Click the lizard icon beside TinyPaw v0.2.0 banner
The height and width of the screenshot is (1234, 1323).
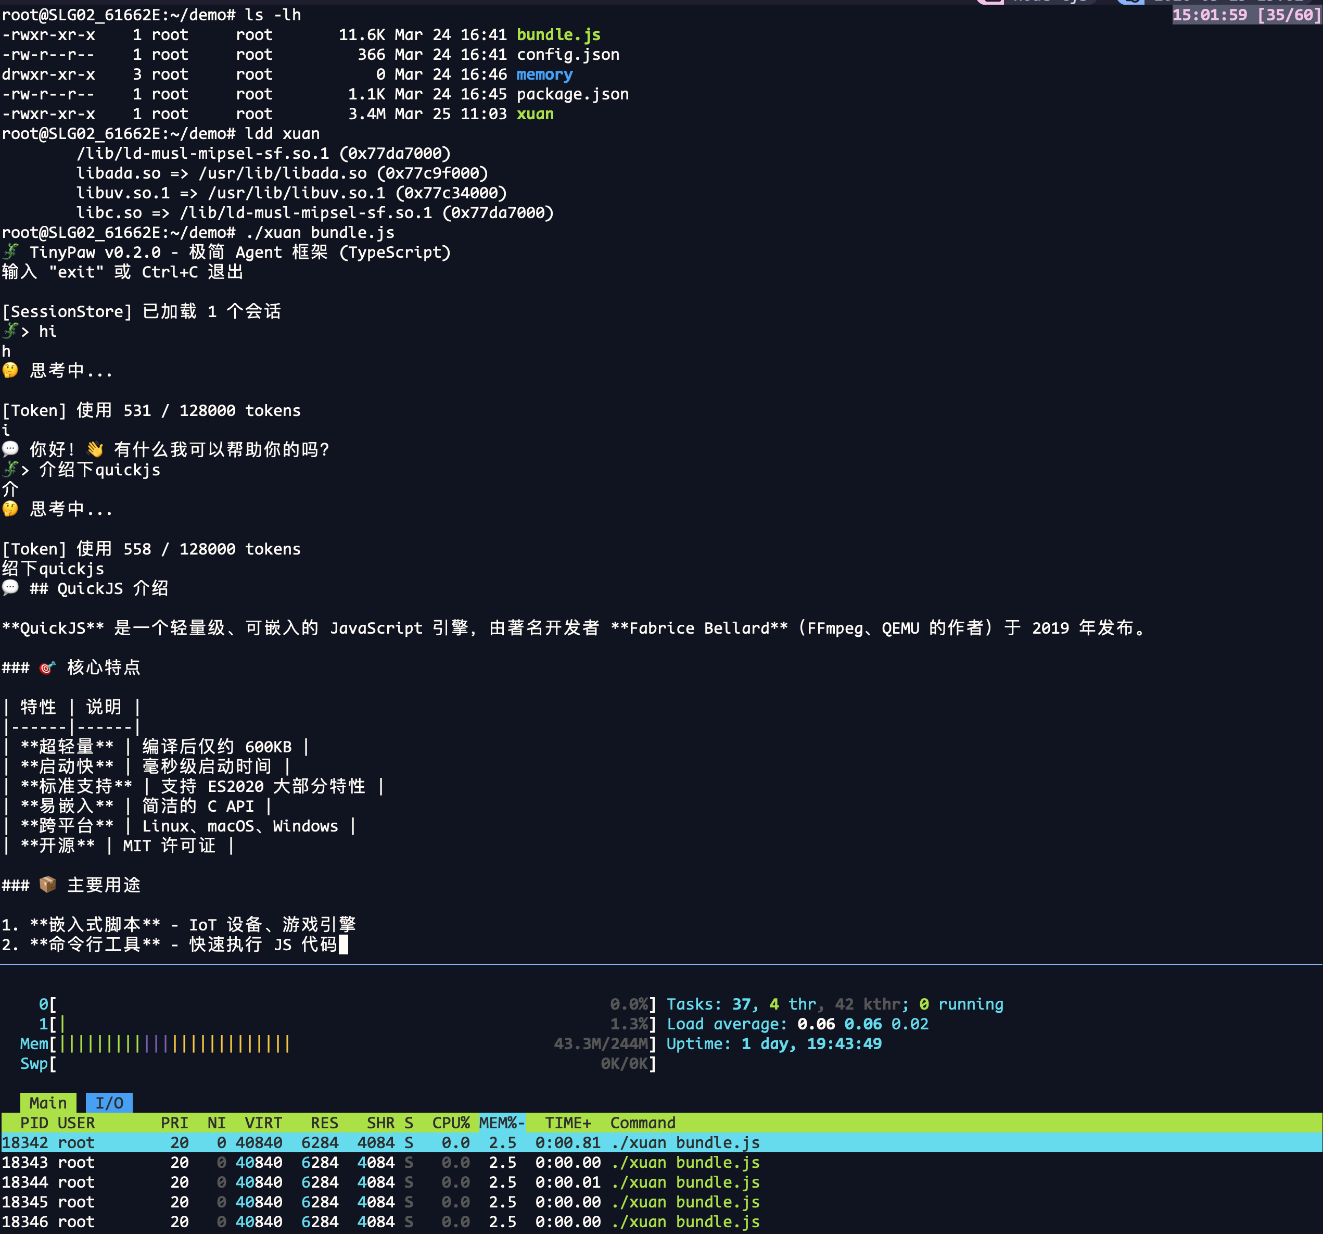point(10,253)
